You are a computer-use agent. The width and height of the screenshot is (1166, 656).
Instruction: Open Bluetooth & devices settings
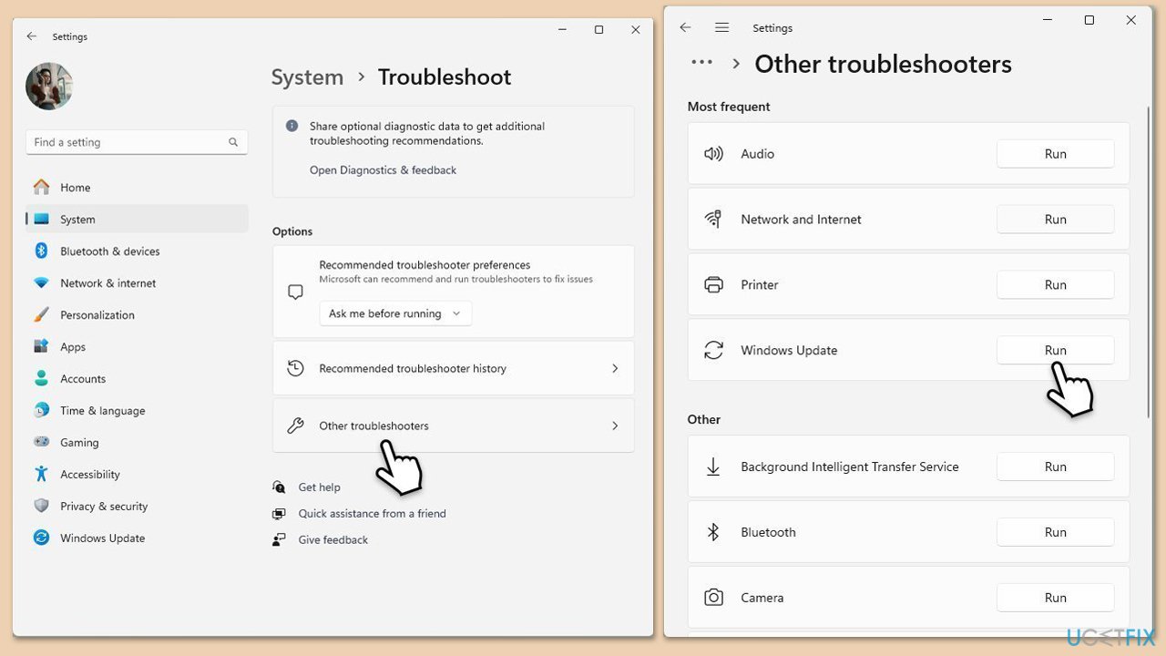[137, 251]
